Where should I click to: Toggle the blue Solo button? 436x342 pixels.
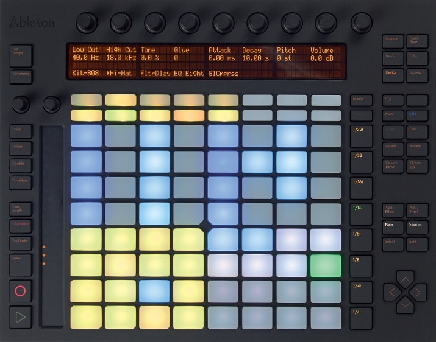[417, 116]
